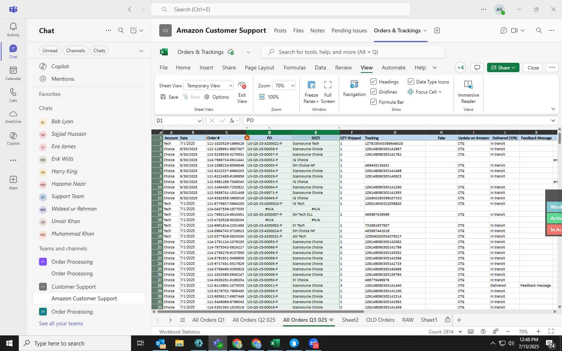The image size is (562, 351).
Task: Open File Explorer from the taskbar
Action: [179, 343]
